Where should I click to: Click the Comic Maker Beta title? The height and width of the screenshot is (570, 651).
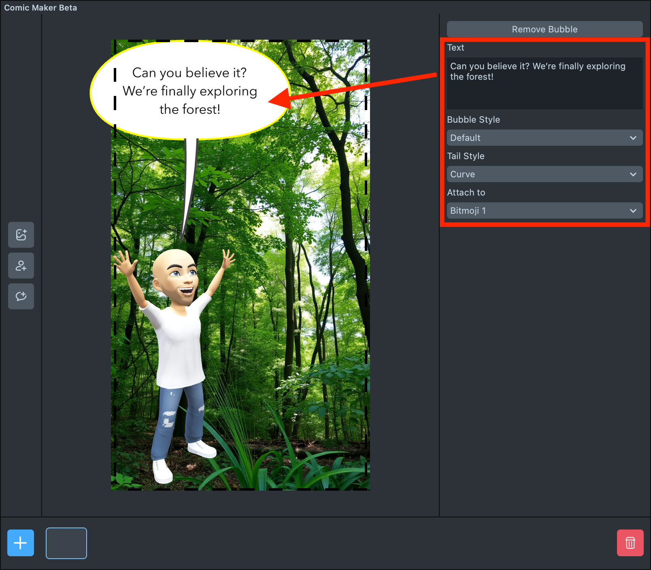pyautogui.click(x=40, y=8)
